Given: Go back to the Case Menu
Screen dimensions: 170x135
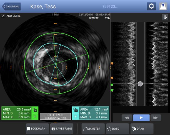Looking at the screenshot, I should tap(11, 6).
